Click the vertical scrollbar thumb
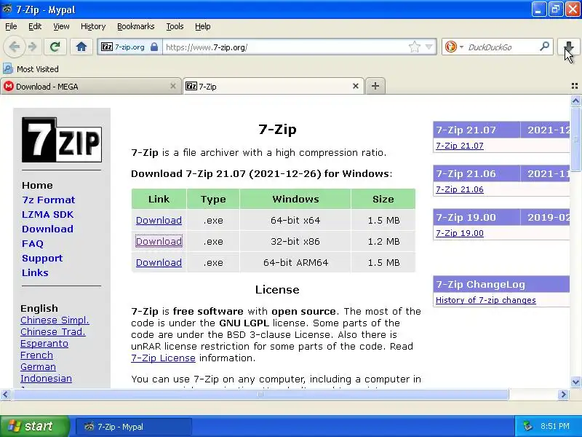The width and height of the screenshot is (582, 437). click(x=575, y=139)
